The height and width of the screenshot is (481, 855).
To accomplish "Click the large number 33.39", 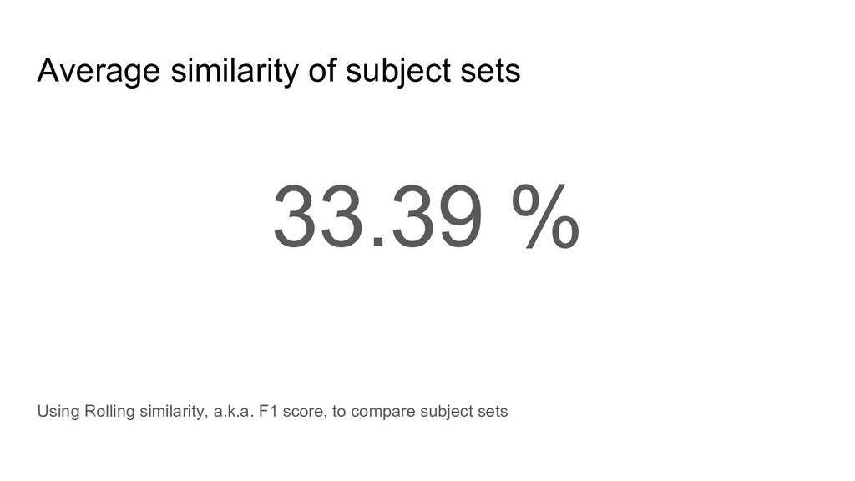I will pyautogui.click(x=376, y=216).
